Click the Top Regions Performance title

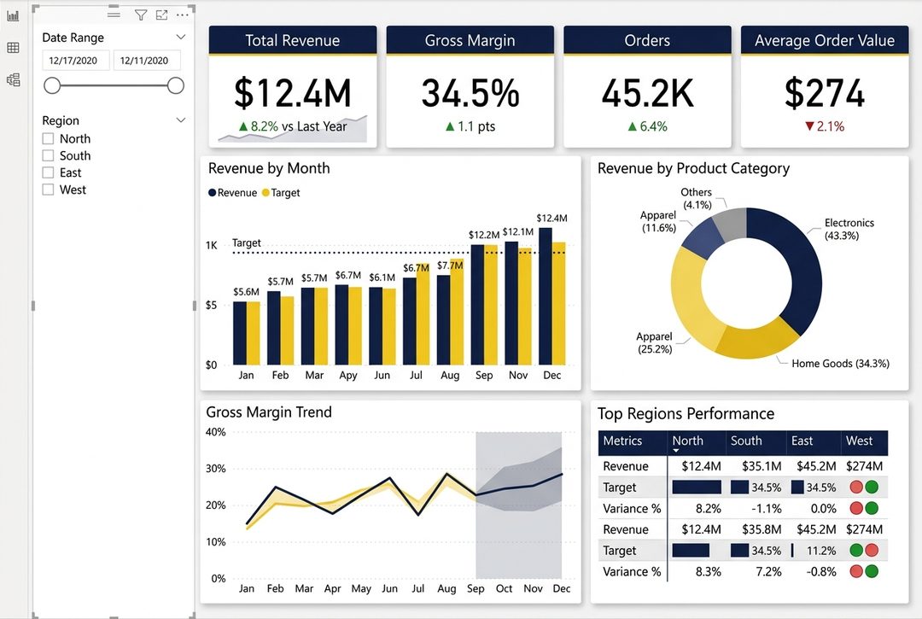pyautogui.click(x=686, y=414)
